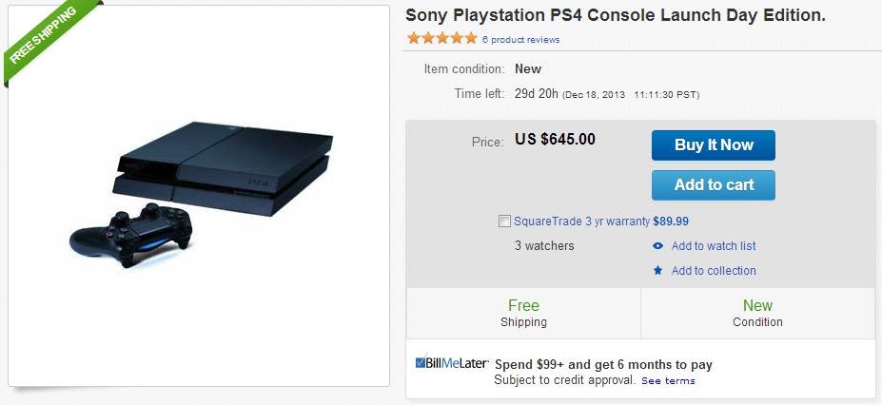Click the eye icon beside watch list
This screenshot has height=405, width=882.
(657, 246)
